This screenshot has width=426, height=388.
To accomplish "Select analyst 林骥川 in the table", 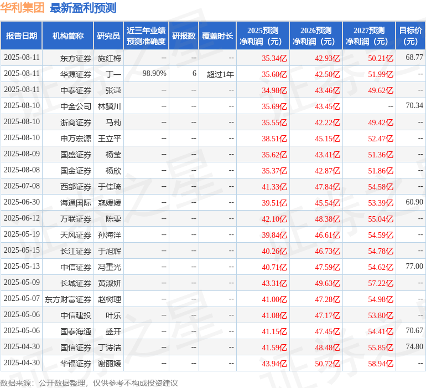I will click(110, 106).
